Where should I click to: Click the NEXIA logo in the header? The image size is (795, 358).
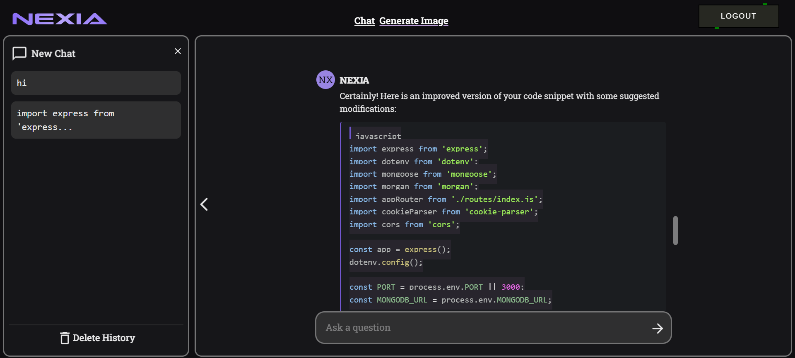tap(60, 19)
